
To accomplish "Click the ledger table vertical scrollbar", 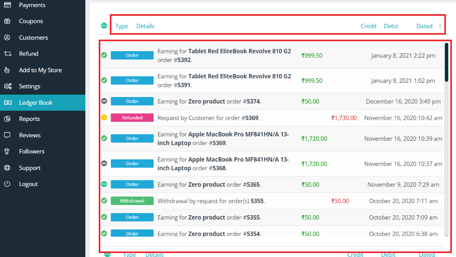I will pos(446,63).
